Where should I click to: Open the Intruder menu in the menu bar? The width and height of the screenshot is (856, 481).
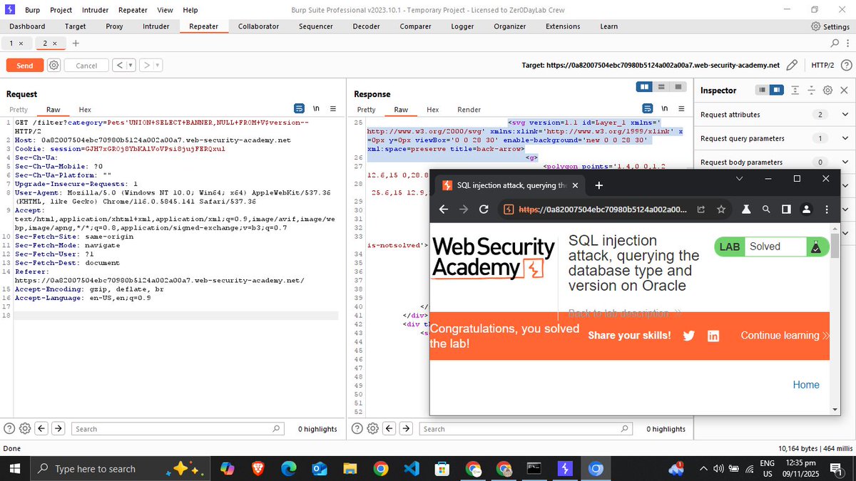click(x=96, y=10)
